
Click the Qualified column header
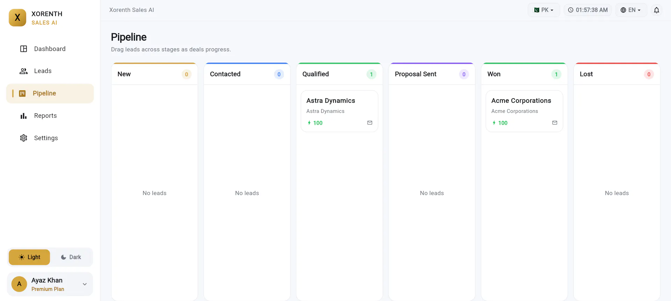point(339,74)
